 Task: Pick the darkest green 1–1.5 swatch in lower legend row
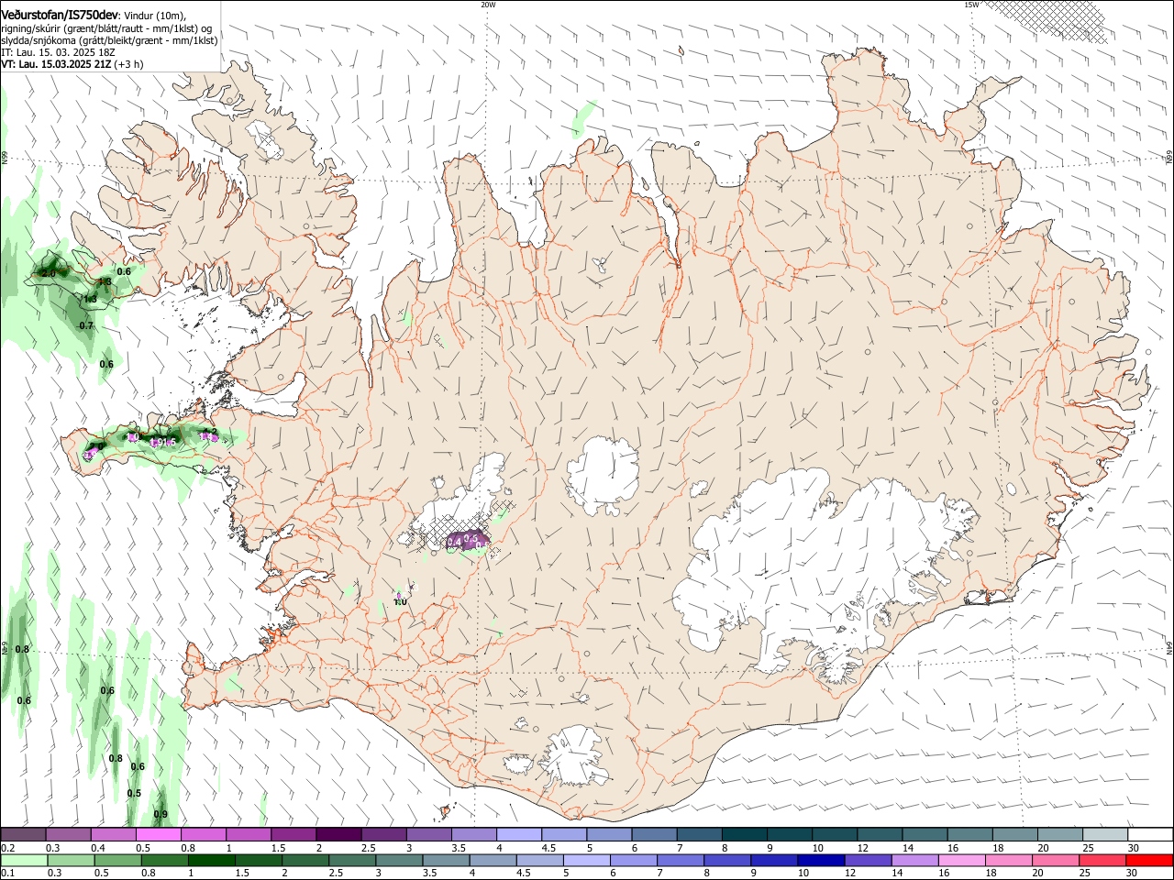click(x=212, y=860)
